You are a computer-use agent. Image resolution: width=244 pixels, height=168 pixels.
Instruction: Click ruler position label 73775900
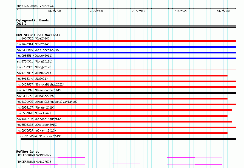[96, 11]
